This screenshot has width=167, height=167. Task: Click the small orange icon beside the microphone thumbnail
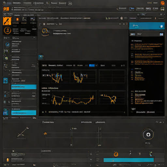pyautogui.click(x=17, y=20)
